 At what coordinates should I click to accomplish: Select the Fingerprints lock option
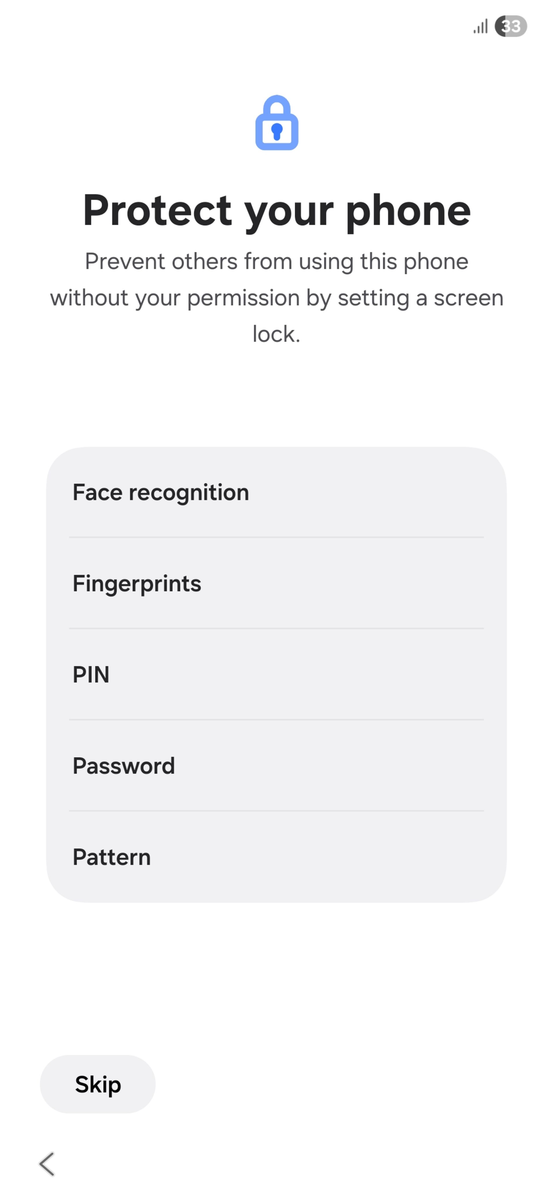tap(276, 583)
